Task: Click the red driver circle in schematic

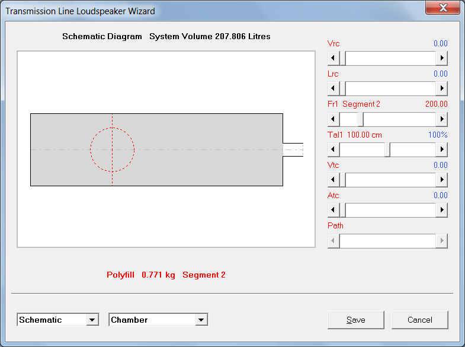Action: tap(113, 149)
